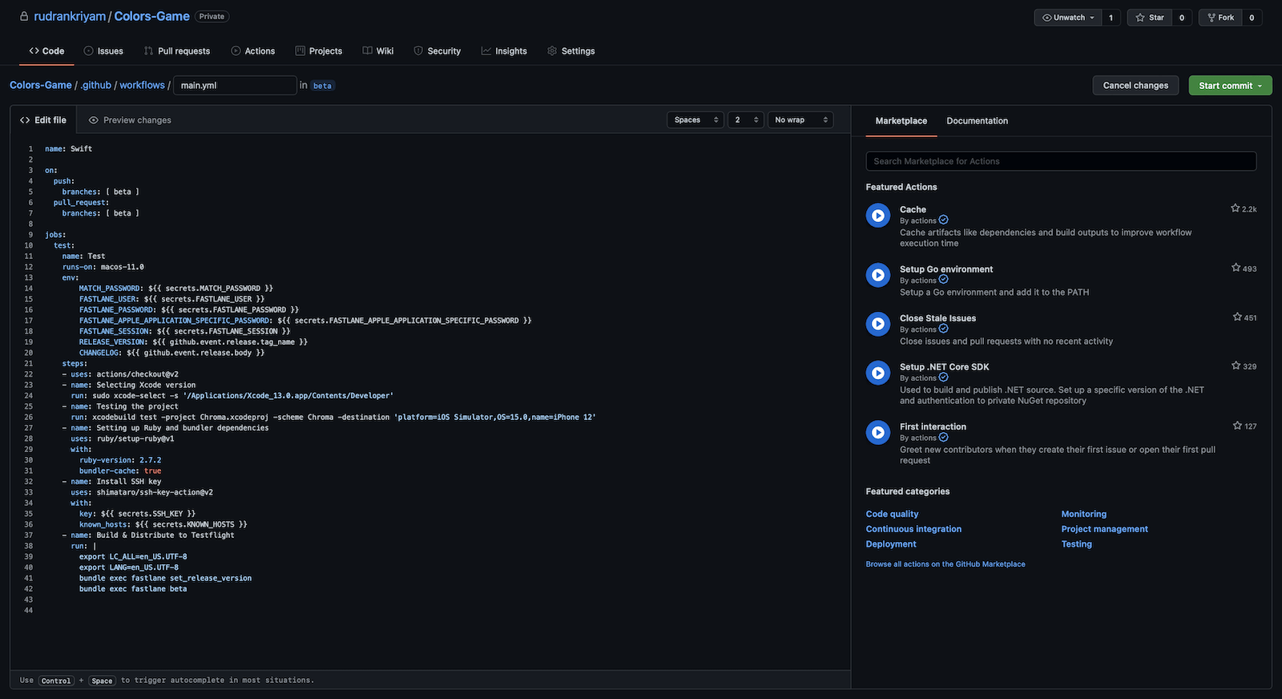Open the Cache action title

913,209
